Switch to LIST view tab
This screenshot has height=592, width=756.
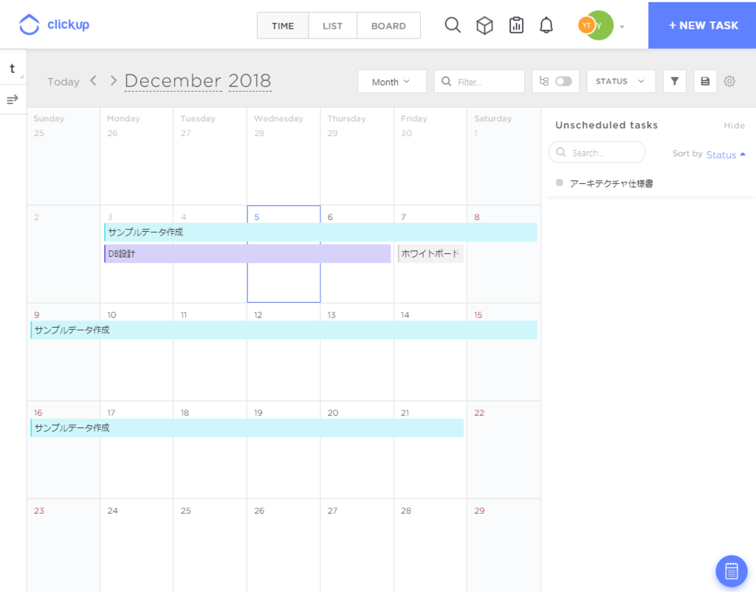point(332,26)
